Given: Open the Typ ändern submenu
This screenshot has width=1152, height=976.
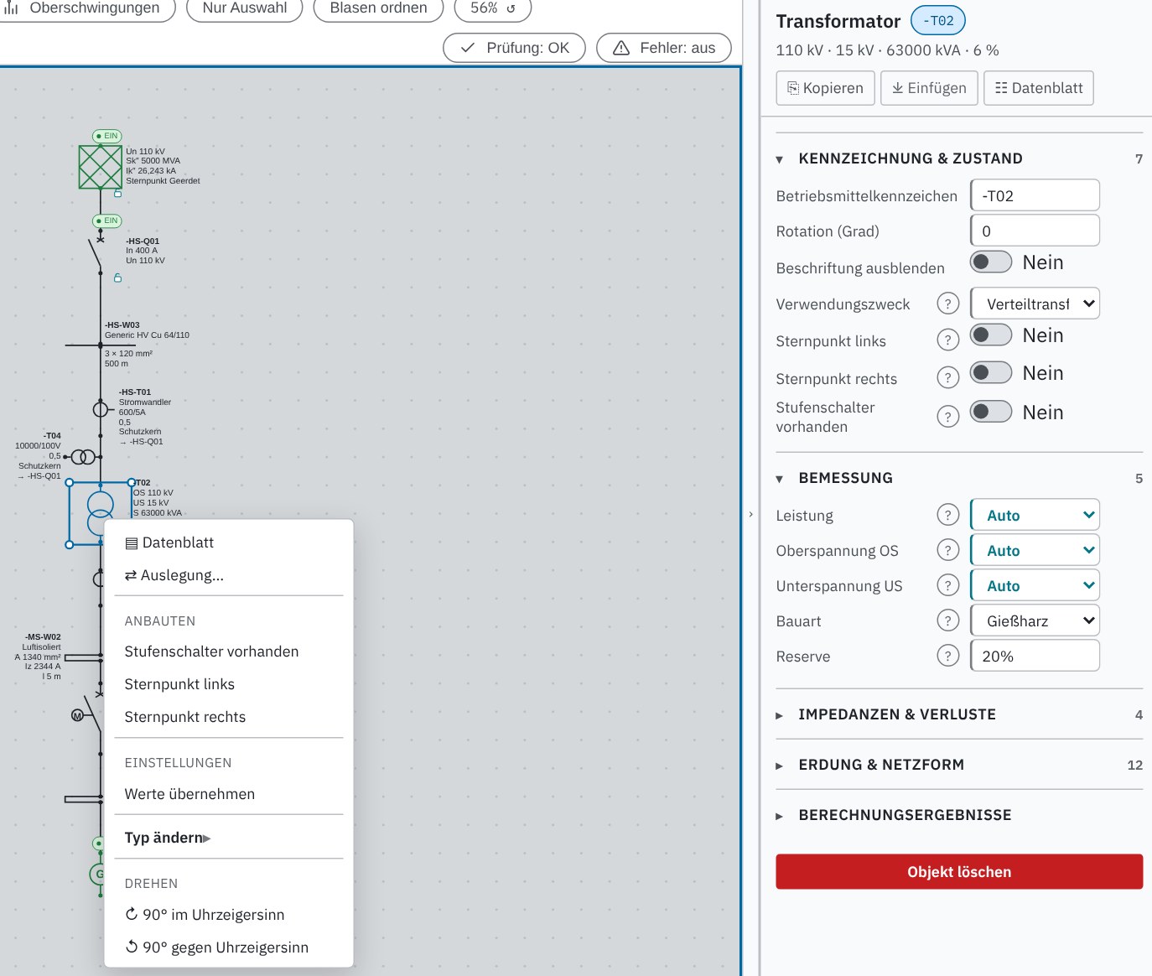Looking at the screenshot, I should click(x=229, y=838).
